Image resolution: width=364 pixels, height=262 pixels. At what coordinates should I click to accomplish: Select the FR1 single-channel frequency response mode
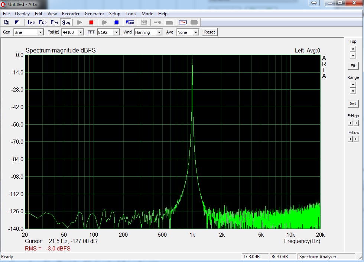pos(54,22)
